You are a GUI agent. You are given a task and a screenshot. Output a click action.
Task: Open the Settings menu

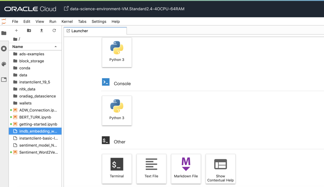click(99, 21)
